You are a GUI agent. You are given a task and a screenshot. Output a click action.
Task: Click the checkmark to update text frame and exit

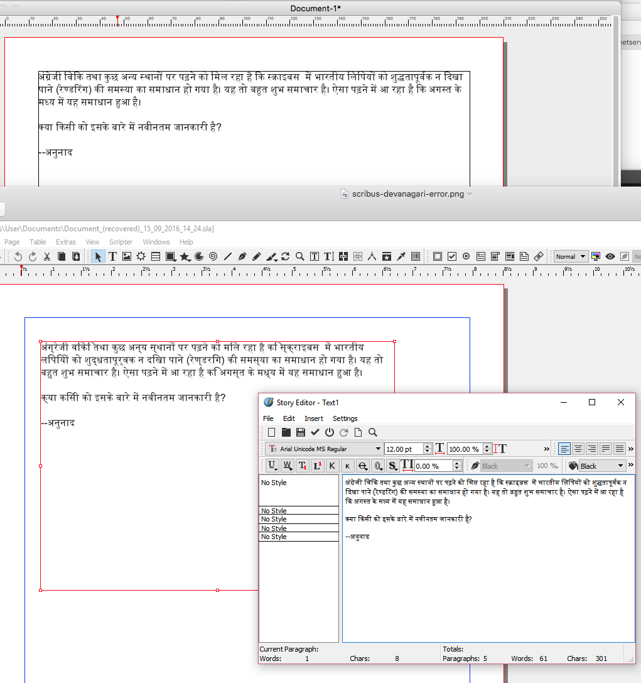click(315, 432)
